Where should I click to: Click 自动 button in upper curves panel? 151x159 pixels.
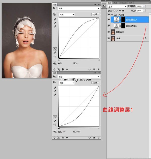pyautogui.click(x=95, y=15)
